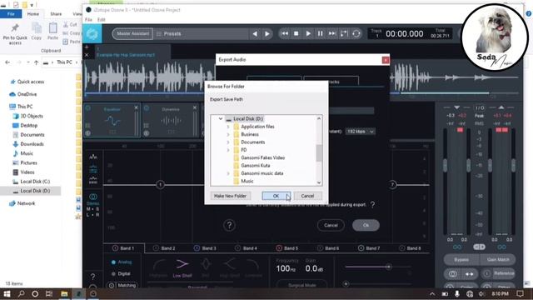Screen dimensions: 533x300
Task: Open taskbar search icon
Action: click(21, 294)
